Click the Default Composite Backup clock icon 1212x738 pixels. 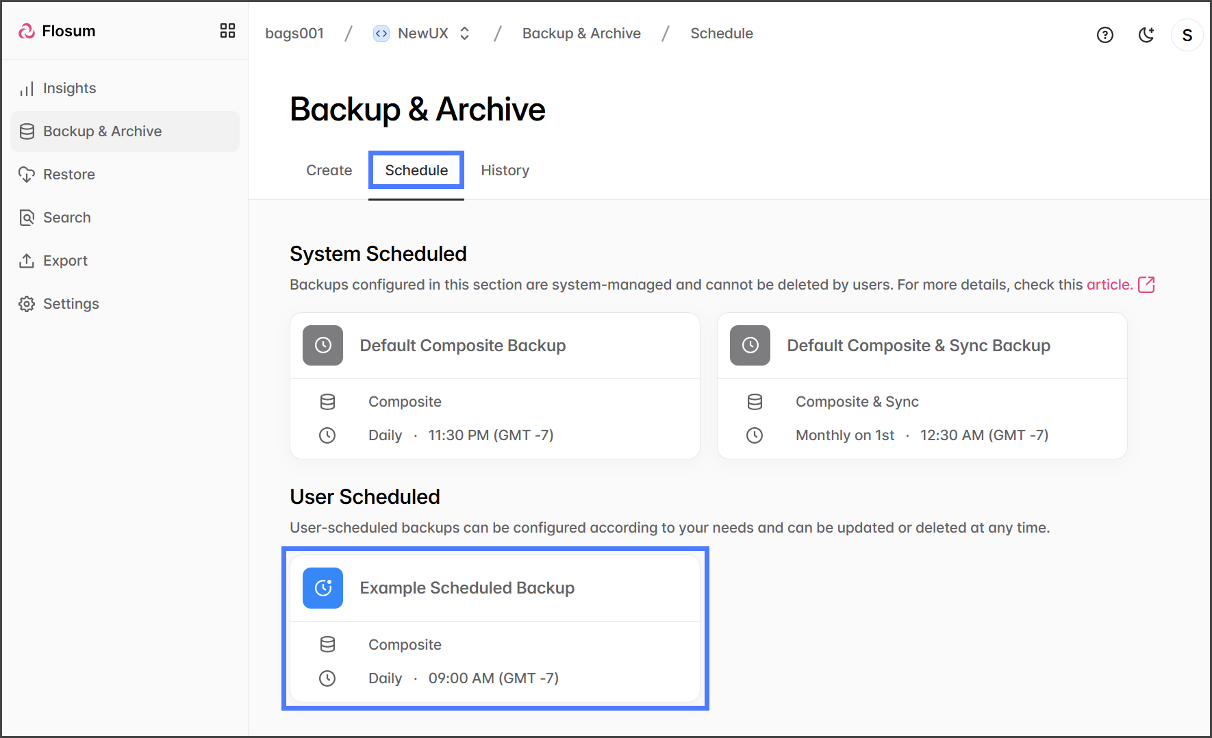pyautogui.click(x=323, y=346)
